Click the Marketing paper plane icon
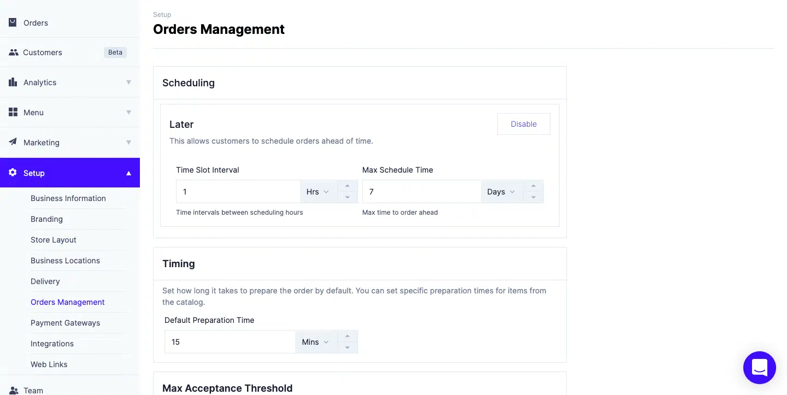 13,142
